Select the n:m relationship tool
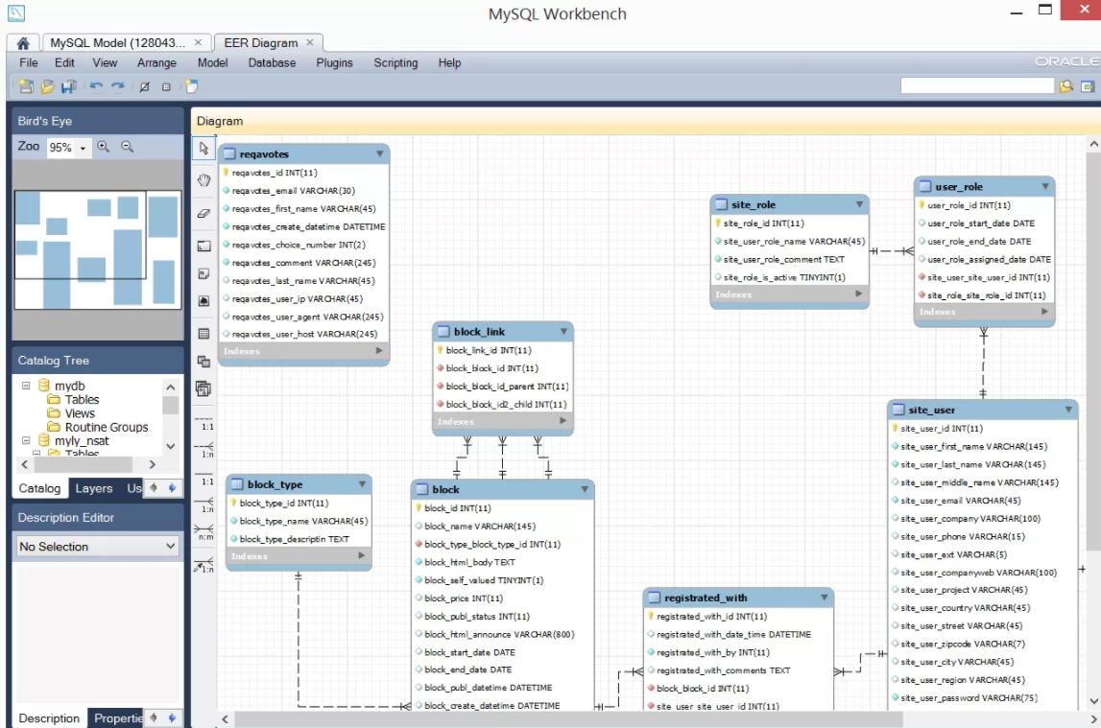Screen dimensions: 1101x728 click(x=204, y=532)
